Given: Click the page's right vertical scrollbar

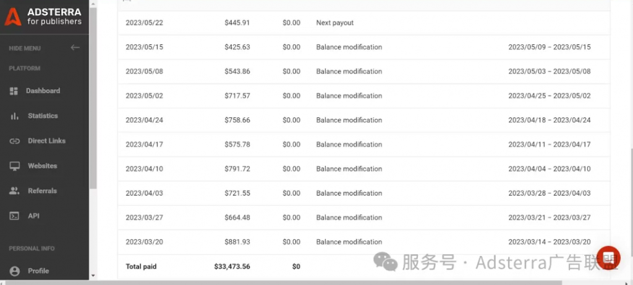Looking at the screenshot, I should pyautogui.click(x=631, y=202).
